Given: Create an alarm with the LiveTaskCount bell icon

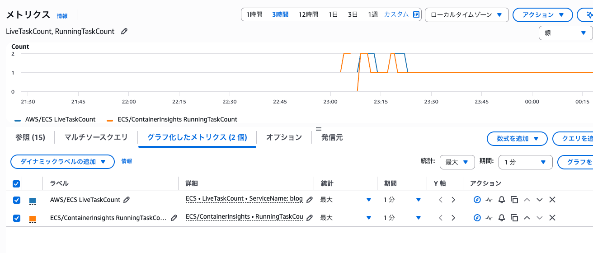Looking at the screenshot, I should point(502,200).
